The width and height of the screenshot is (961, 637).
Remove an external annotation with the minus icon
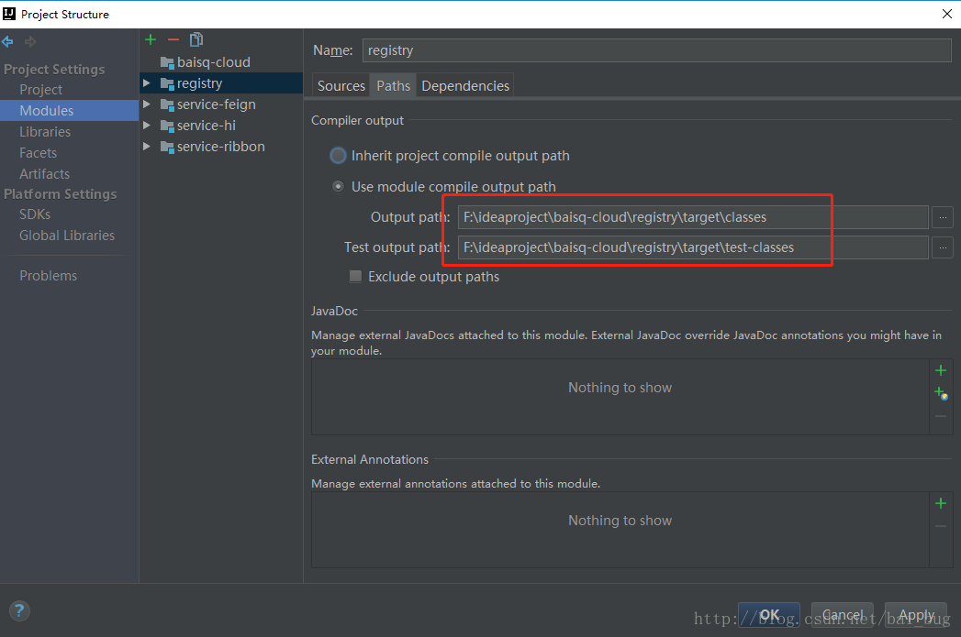(941, 526)
